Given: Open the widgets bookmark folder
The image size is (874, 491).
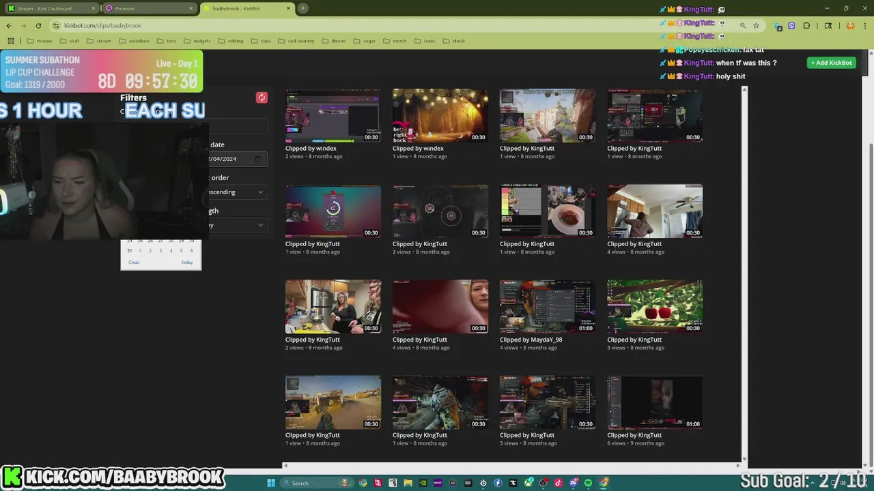Looking at the screenshot, I should tap(197, 41).
